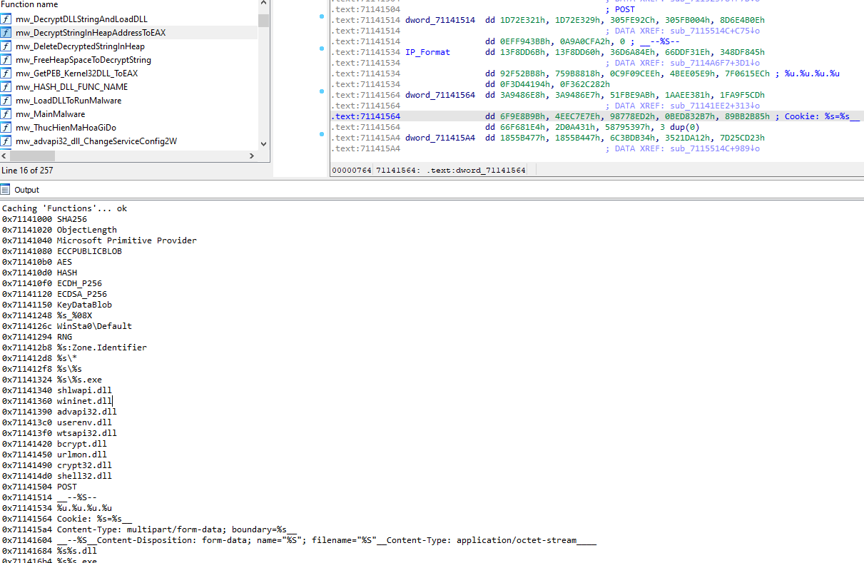Viewport: 864px width, 563px height.
Task: Click the 00000764 offset in the status line
Action: (x=351, y=170)
